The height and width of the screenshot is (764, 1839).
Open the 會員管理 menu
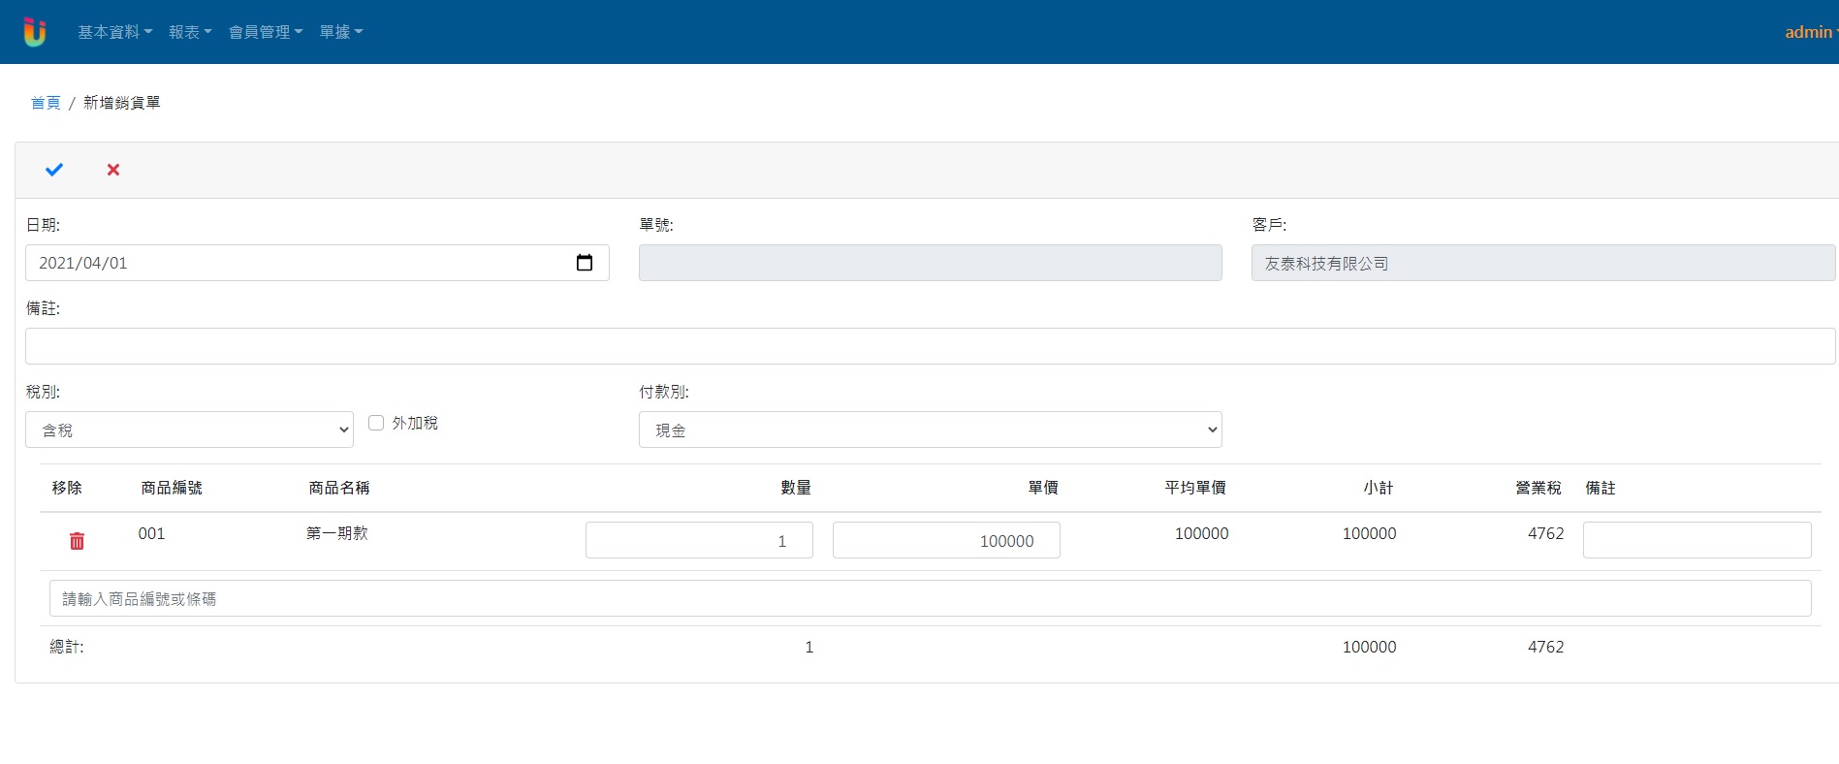[265, 32]
